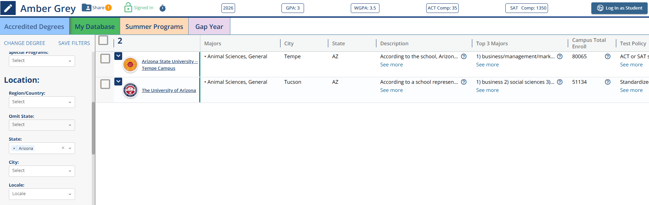This screenshot has width=649, height=205.
Task: Click the Description column header
Action: (x=394, y=44)
